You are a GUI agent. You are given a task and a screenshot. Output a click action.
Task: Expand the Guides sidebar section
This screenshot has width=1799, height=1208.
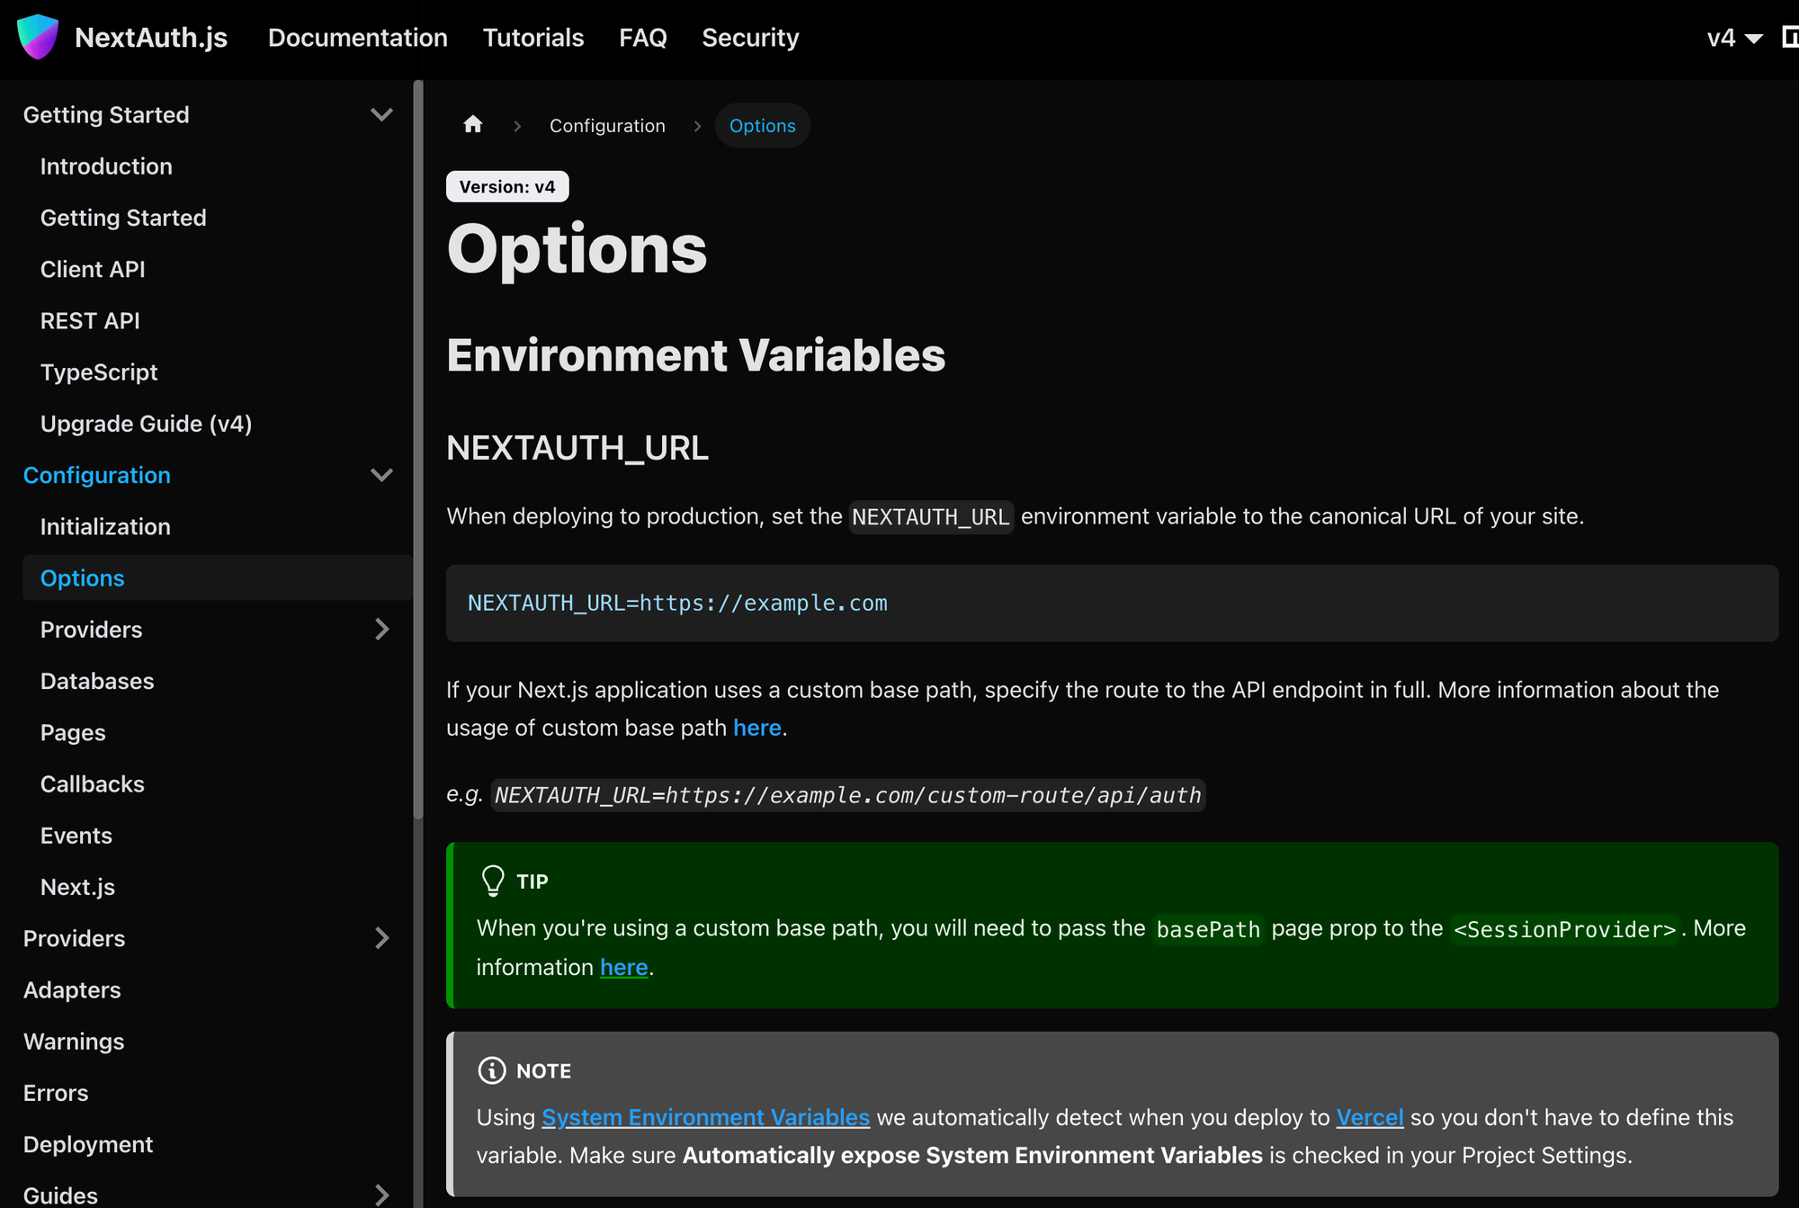coord(381,1195)
